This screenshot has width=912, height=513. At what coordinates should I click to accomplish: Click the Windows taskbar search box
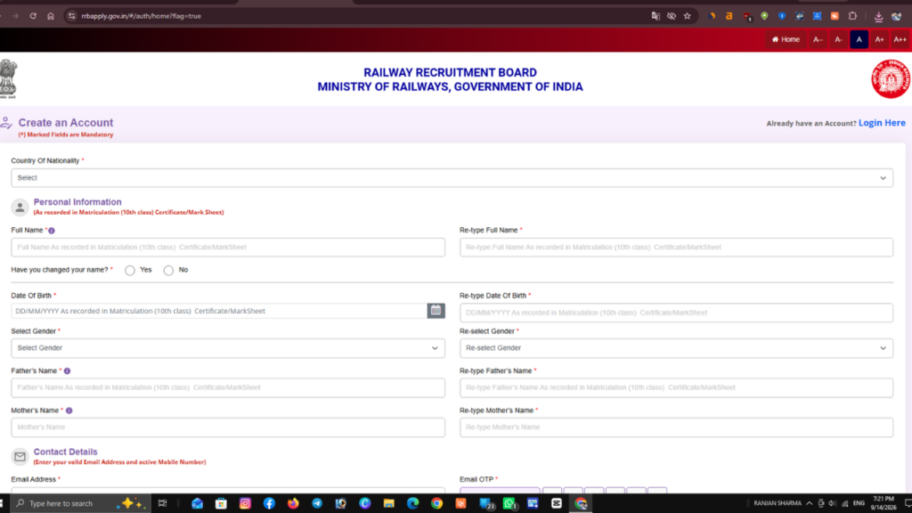[79, 503]
